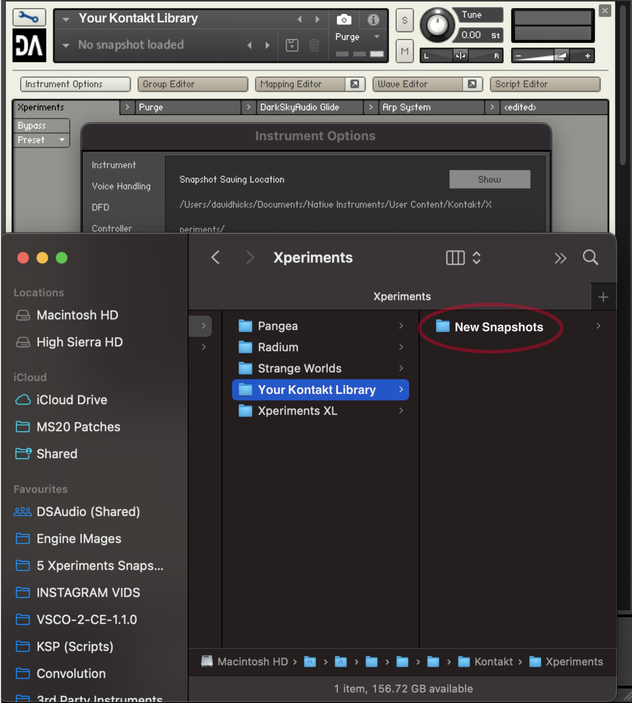This screenshot has height=703, width=632.
Task: Click Kontakt in Finder path bar
Action: 485,662
